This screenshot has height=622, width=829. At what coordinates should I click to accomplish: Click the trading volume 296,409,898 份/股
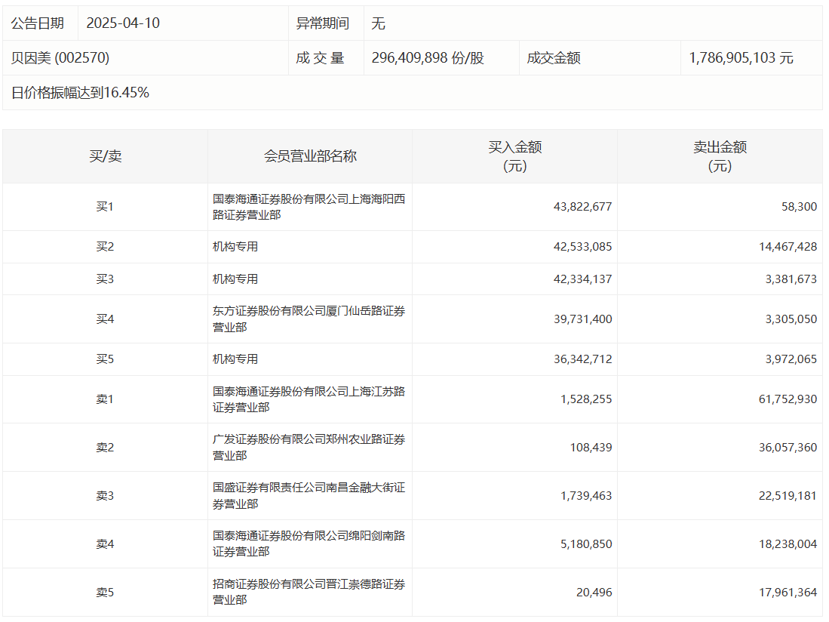pos(428,58)
